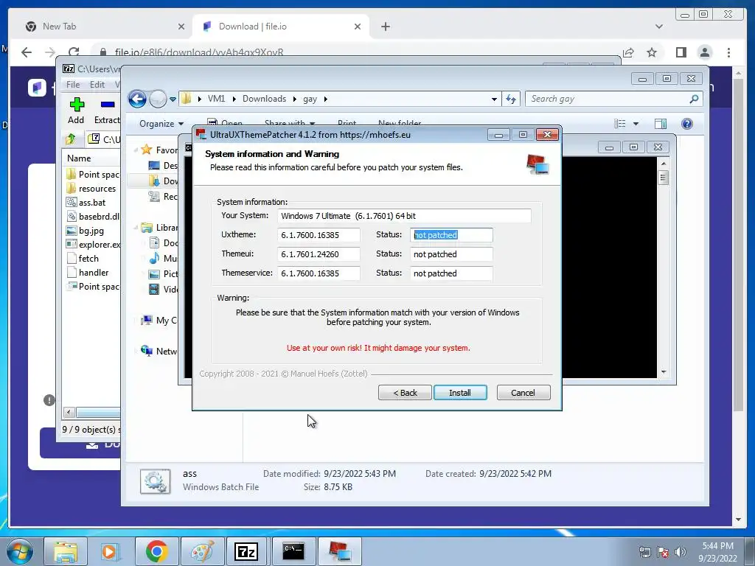Bookmark this page with star icon
Viewport: 755px width, 566px height.
(652, 52)
